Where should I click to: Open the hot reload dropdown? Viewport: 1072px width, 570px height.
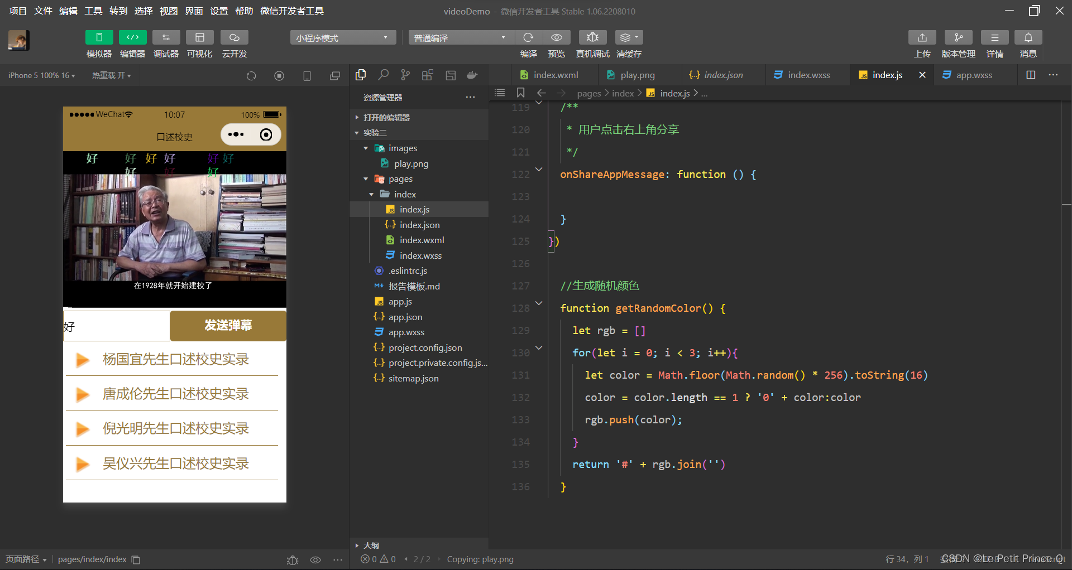(x=112, y=75)
